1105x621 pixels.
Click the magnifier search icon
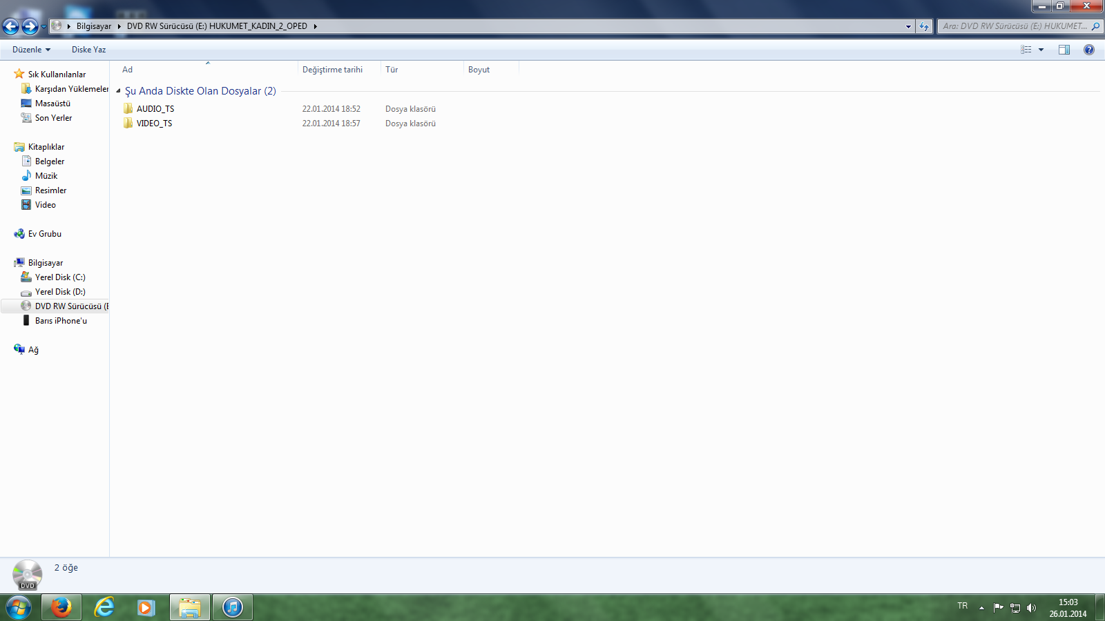(x=1095, y=26)
